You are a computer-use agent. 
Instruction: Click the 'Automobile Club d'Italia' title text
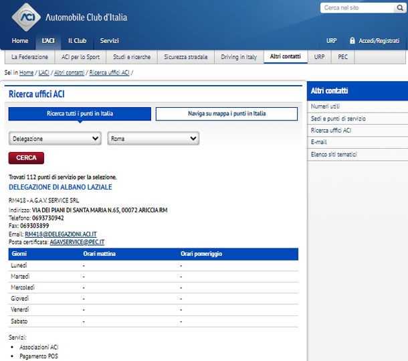[86, 17]
